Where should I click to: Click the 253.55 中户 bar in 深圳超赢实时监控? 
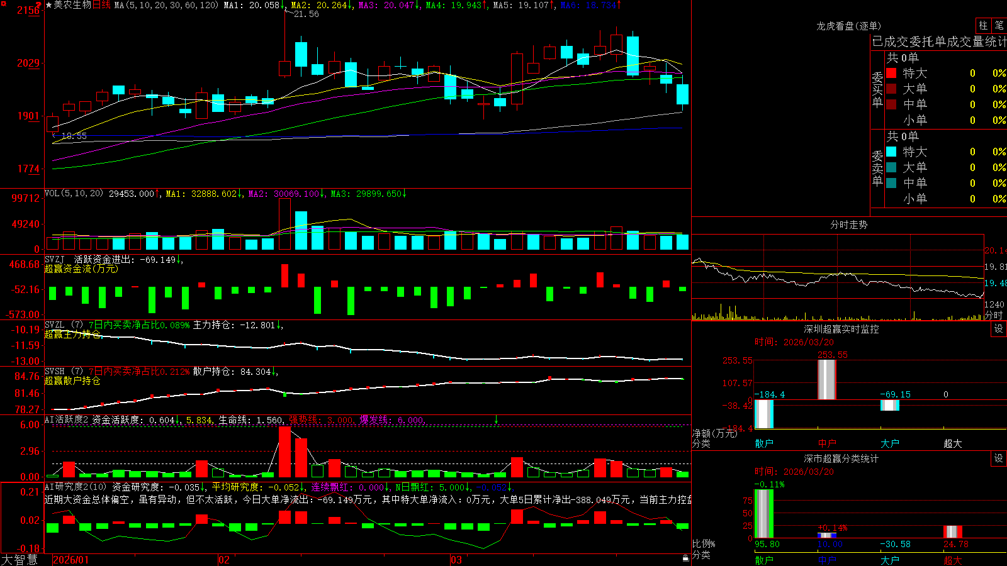(827, 379)
